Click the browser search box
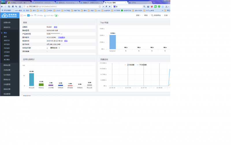Viewport: 231px width, 145px height. pyautogui.click(x=127, y=6)
